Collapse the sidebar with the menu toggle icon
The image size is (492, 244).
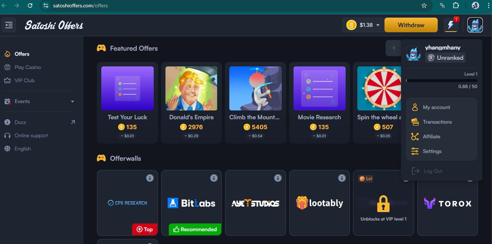click(x=9, y=25)
